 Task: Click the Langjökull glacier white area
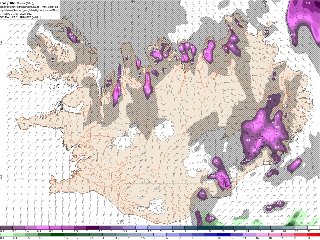(x=125, y=138)
